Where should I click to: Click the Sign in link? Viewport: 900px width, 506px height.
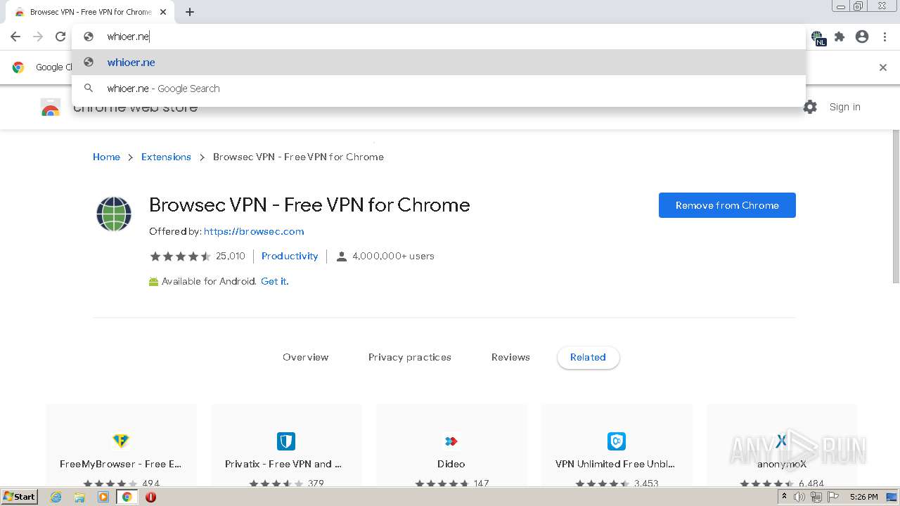[x=844, y=107]
